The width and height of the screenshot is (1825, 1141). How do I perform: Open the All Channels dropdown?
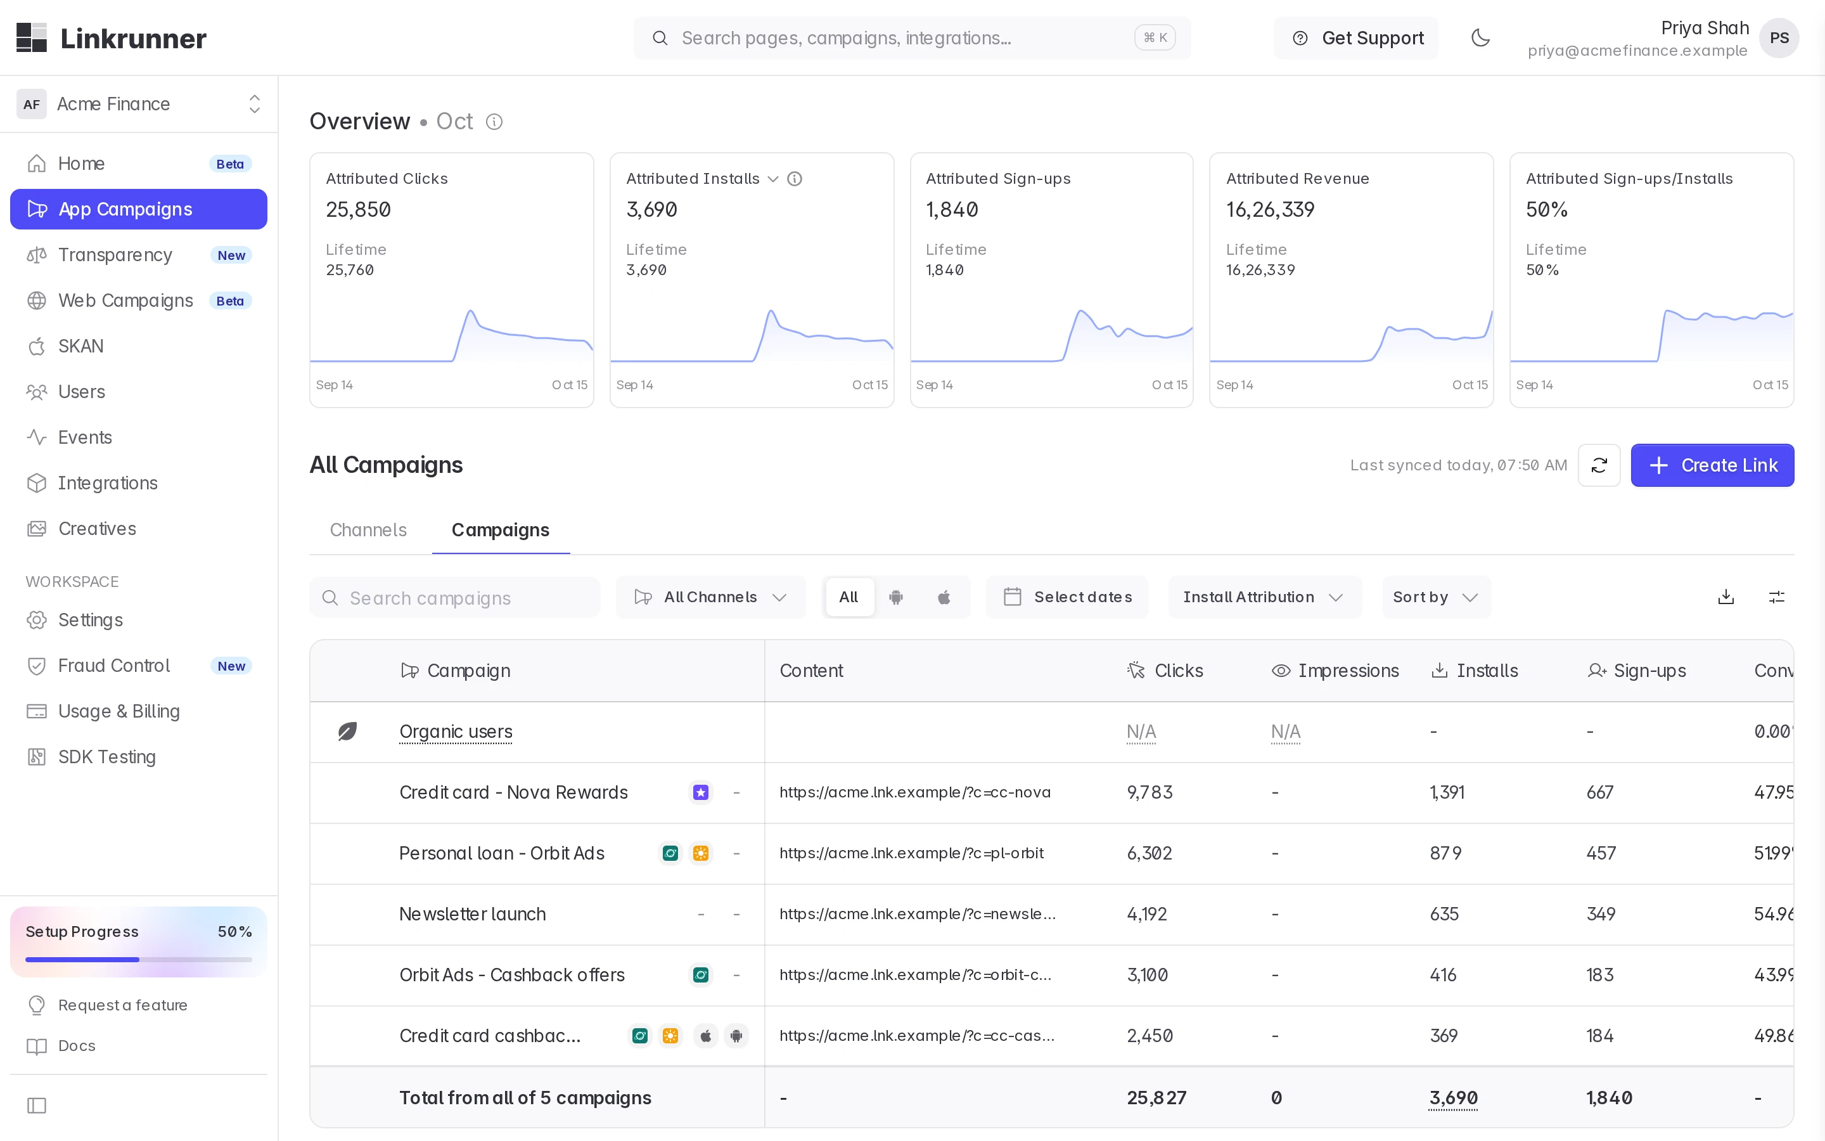click(x=710, y=597)
